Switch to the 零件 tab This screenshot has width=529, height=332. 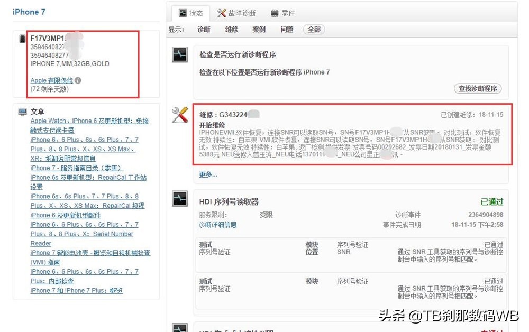tap(288, 13)
